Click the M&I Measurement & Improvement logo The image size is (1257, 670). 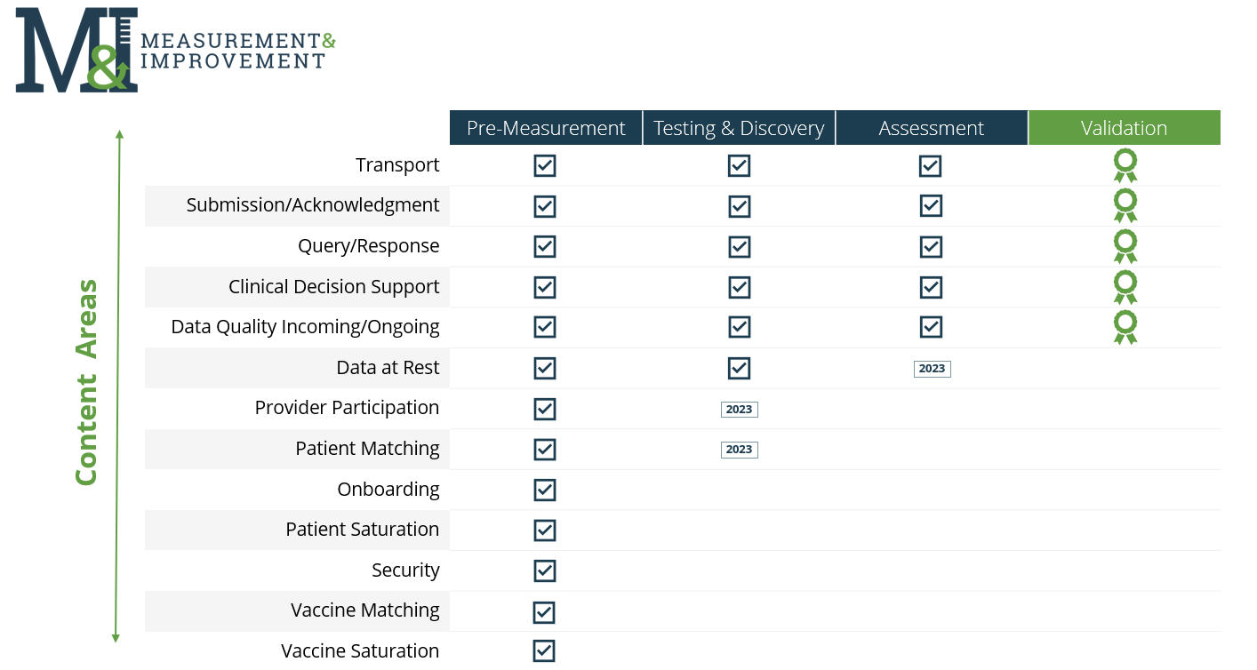175,50
